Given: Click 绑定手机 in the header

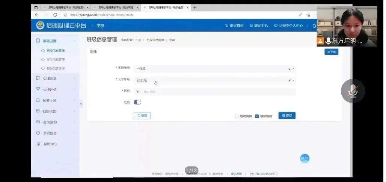Looking at the screenshot, I should coord(259,26).
